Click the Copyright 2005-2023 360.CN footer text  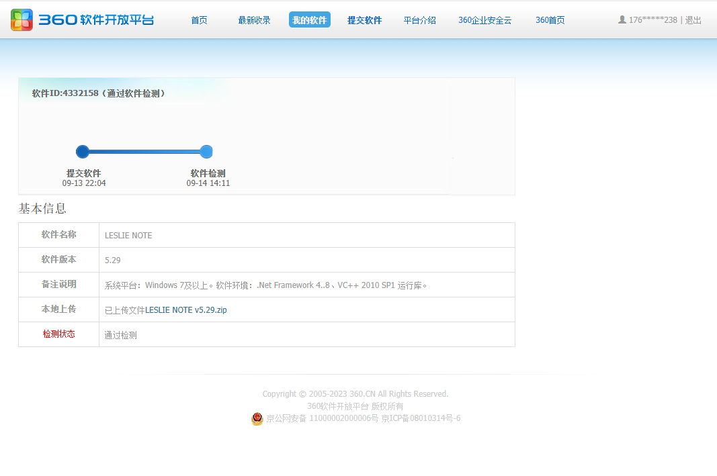(x=355, y=394)
